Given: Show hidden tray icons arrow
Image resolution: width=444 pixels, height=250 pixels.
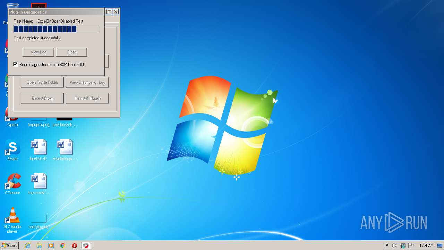Looking at the screenshot, I should click(x=387, y=245).
